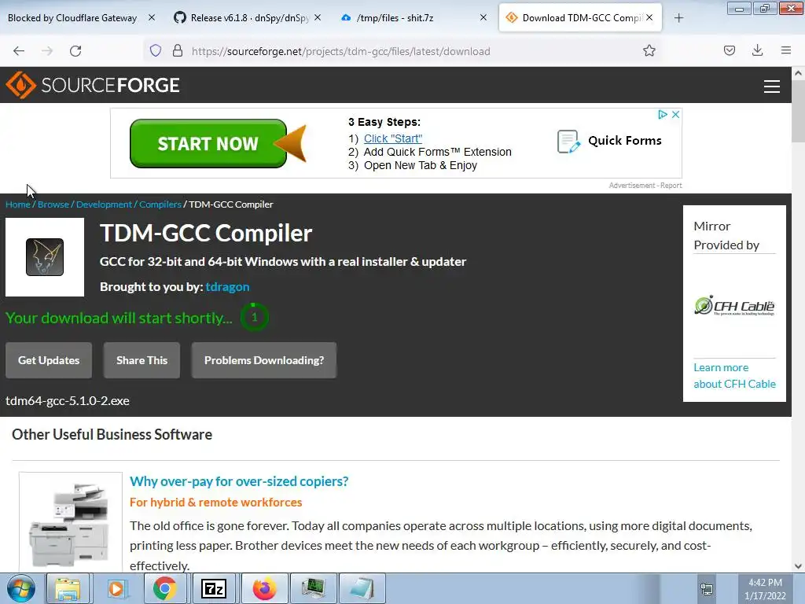
Task: Open the Windows Start menu
Action: (x=21, y=588)
